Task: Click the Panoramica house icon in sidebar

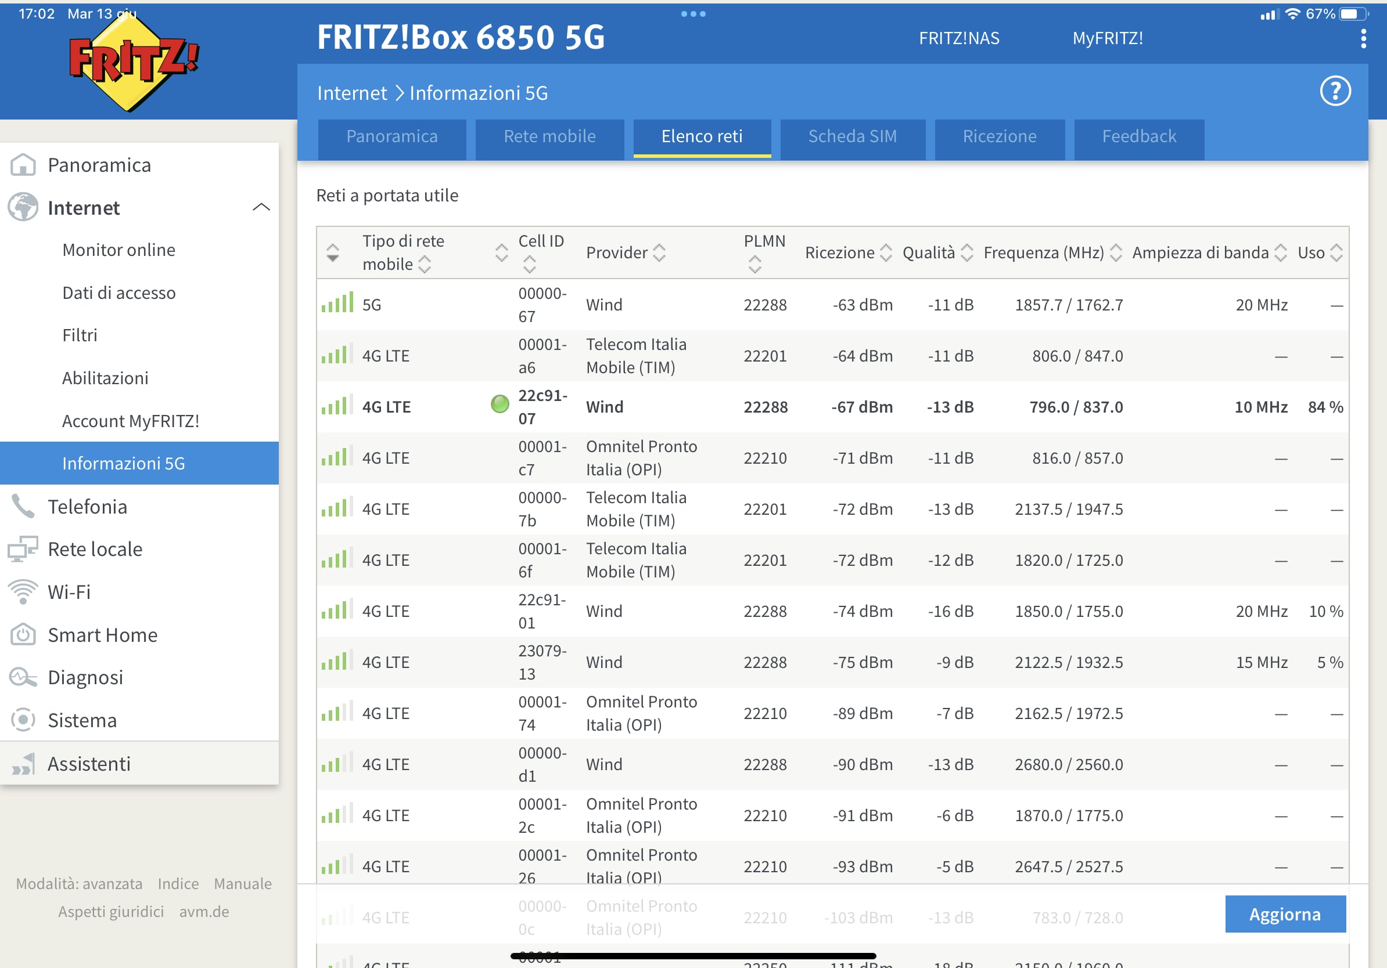Action: click(23, 165)
